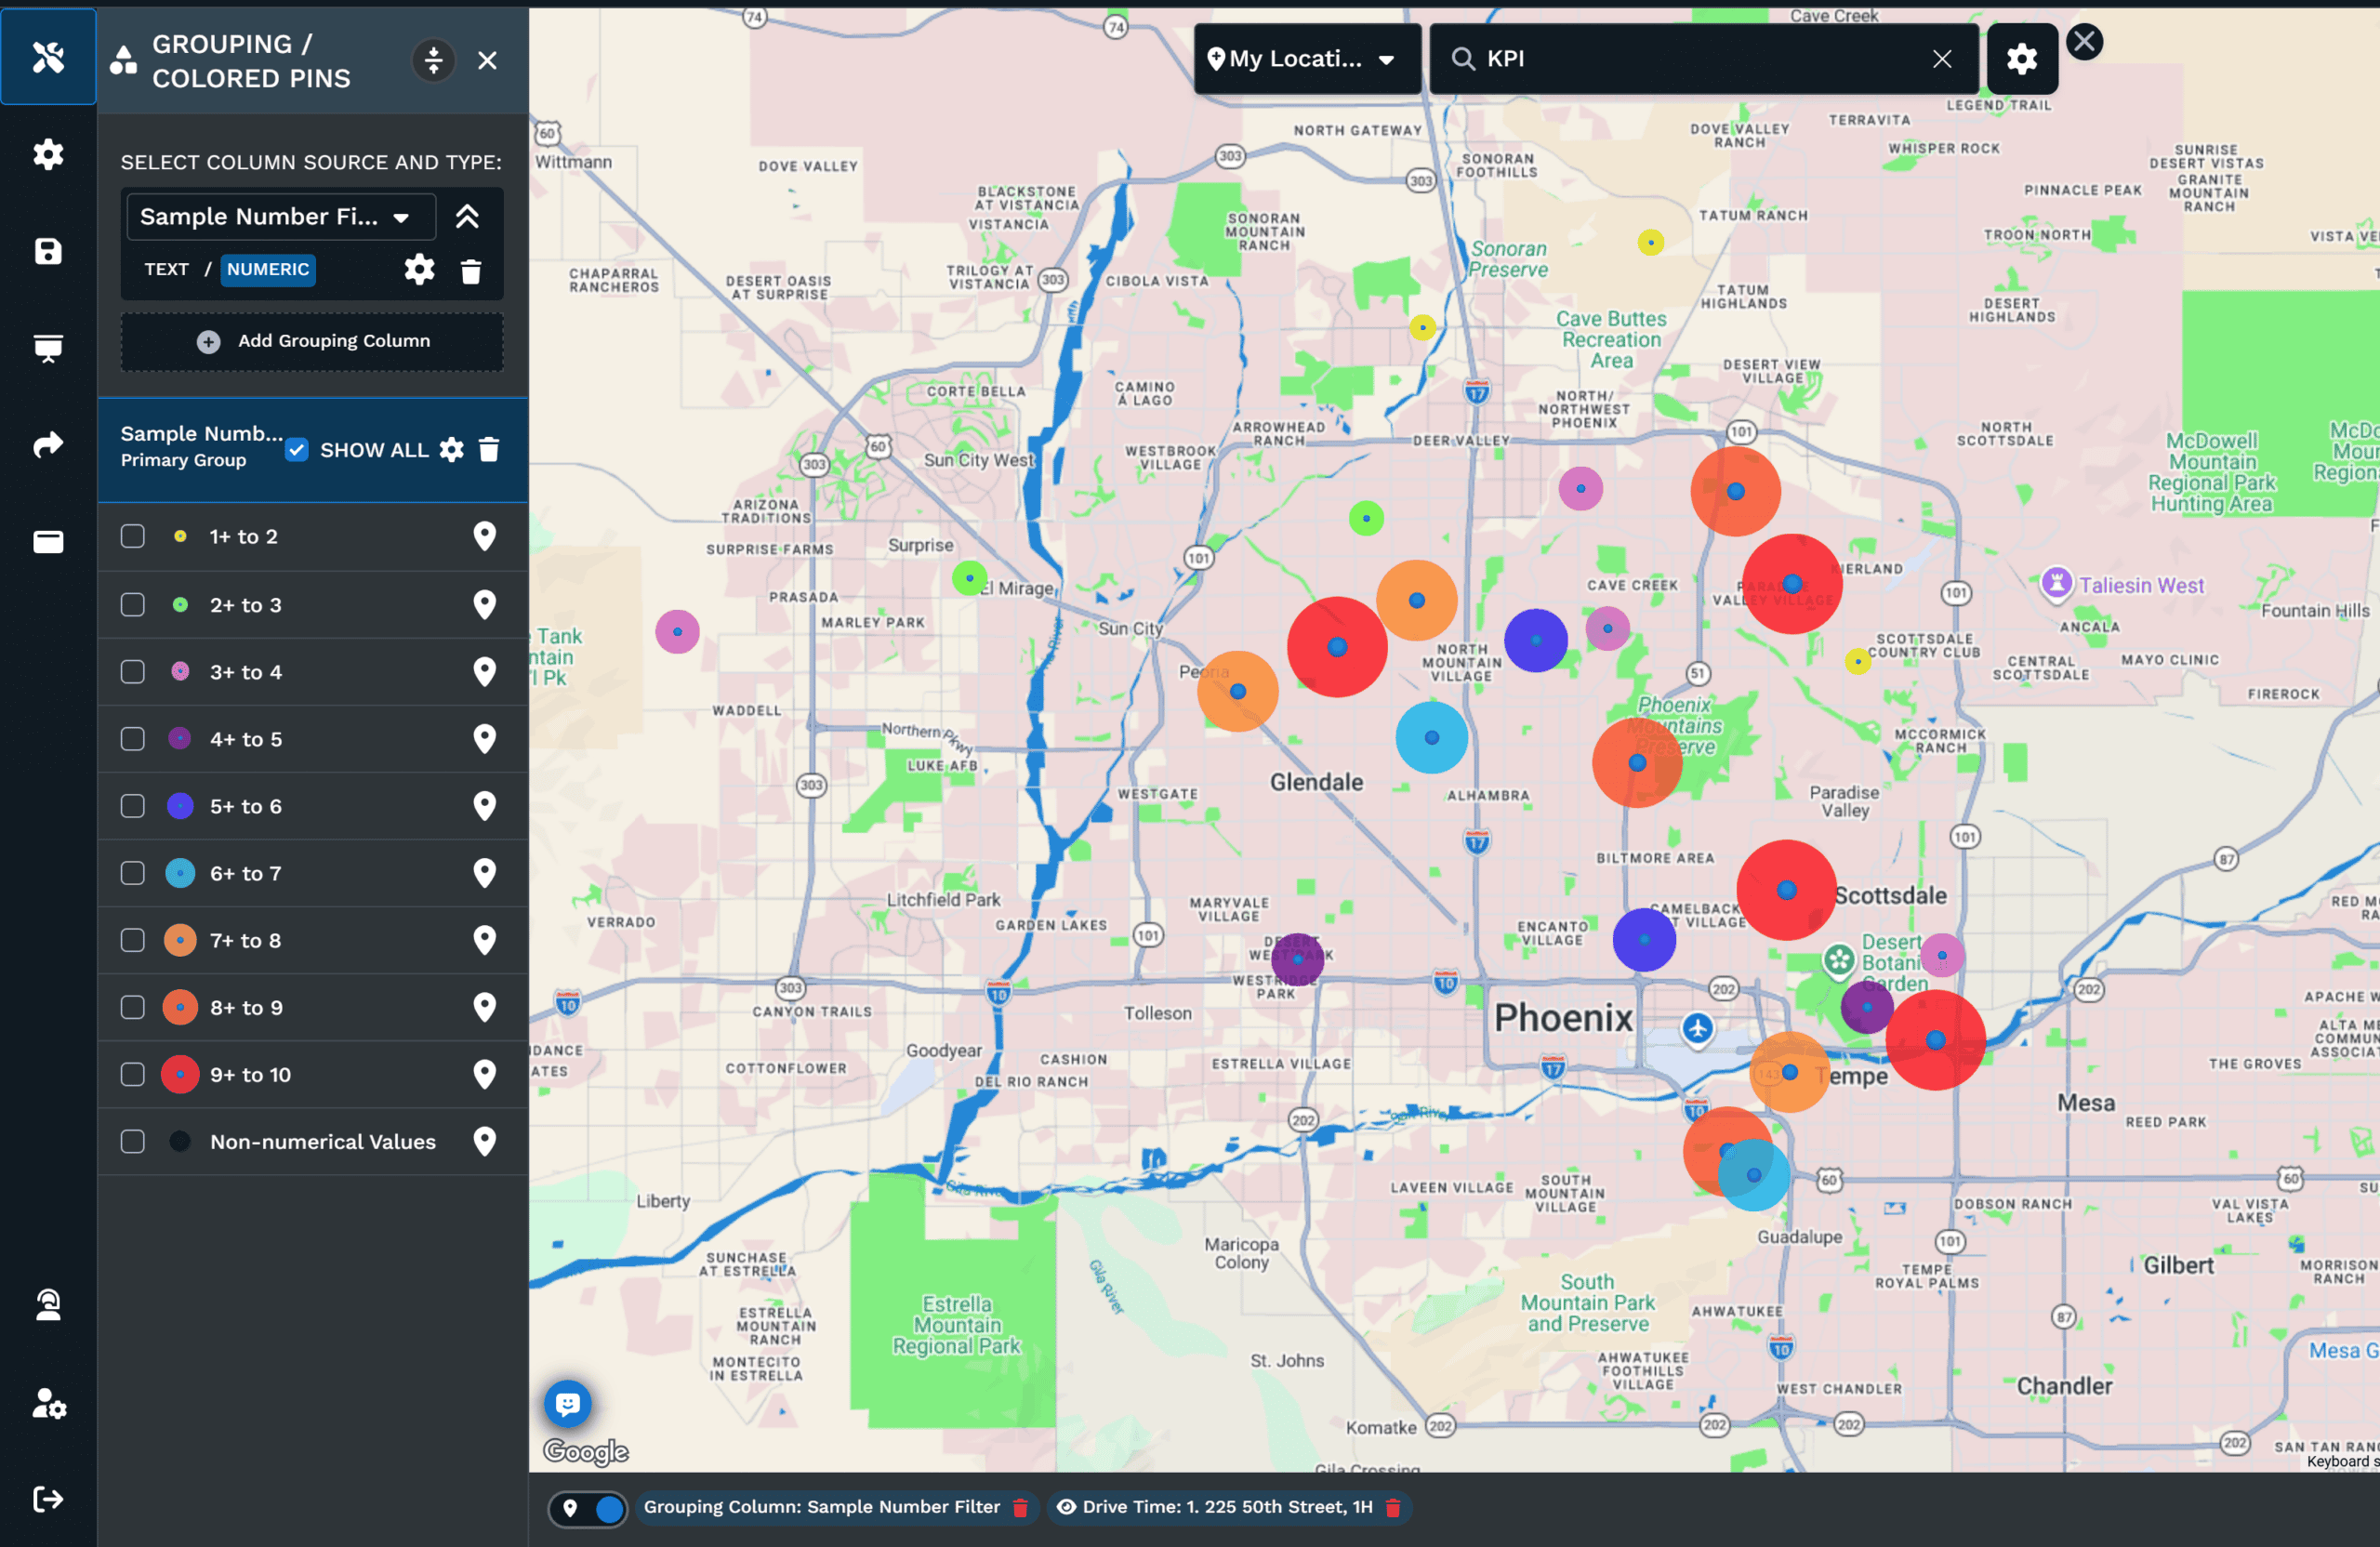Check the 1+ to 2 group checkbox
Screen dimensions: 2380x1547
[133, 536]
